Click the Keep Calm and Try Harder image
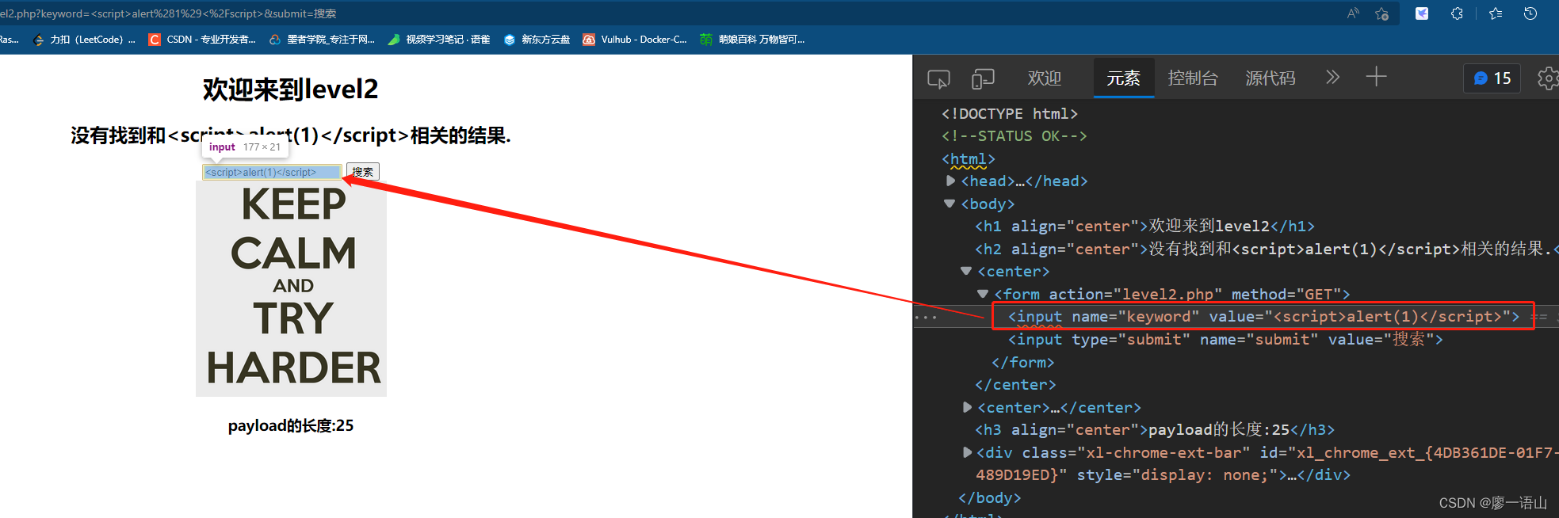 291,288
